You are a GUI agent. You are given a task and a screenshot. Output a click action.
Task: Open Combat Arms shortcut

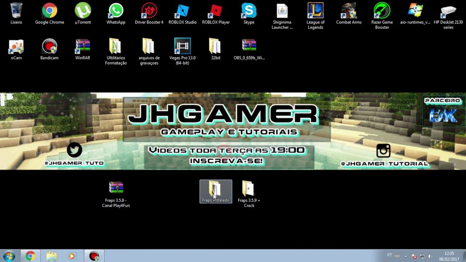click(349, 14)
